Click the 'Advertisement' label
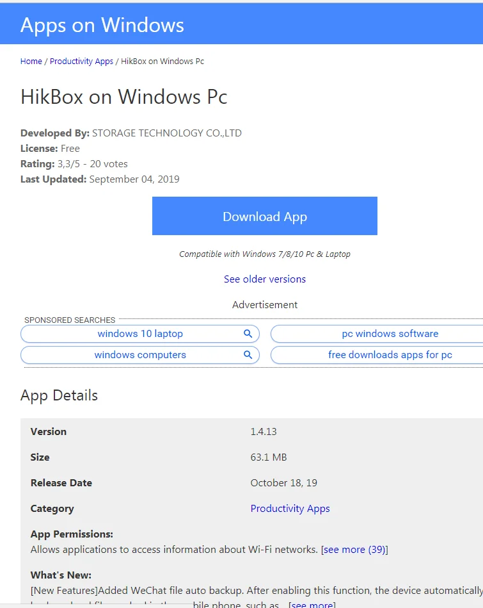The image size is (483, 608). pos(265,305)
